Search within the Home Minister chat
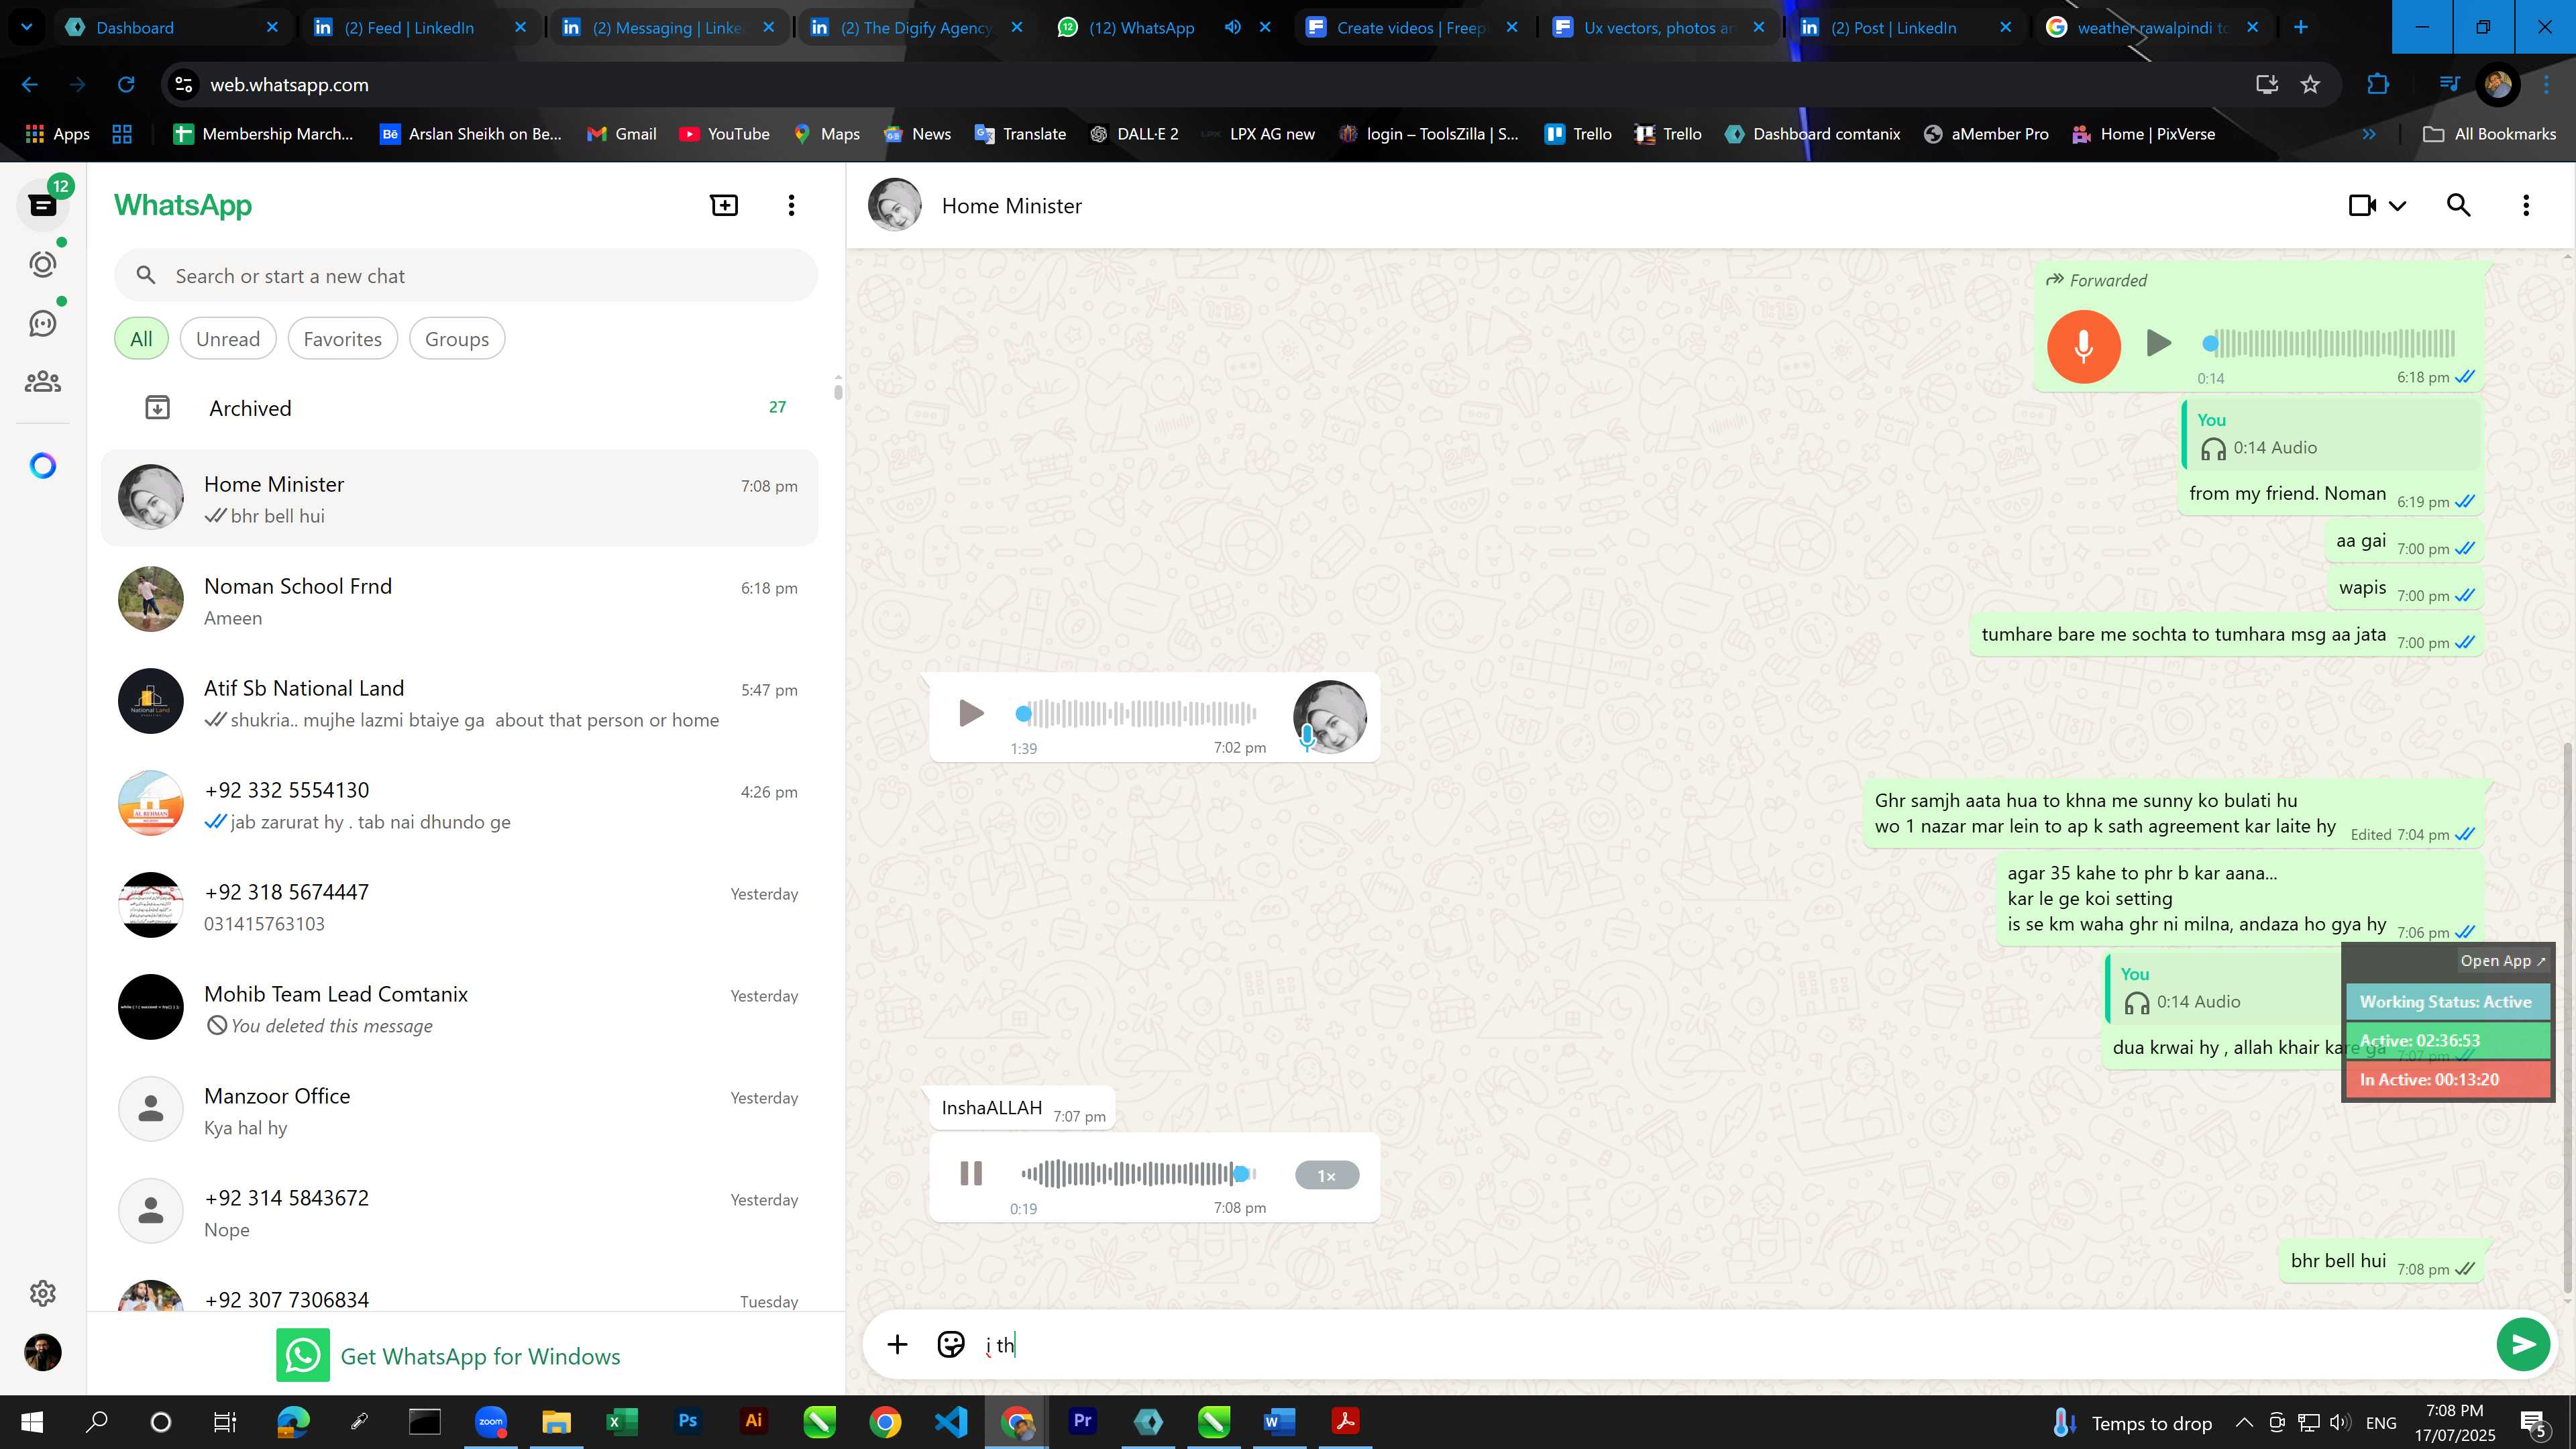The height and width of the screenshot is (1449, 2576). pos(2458,205)
